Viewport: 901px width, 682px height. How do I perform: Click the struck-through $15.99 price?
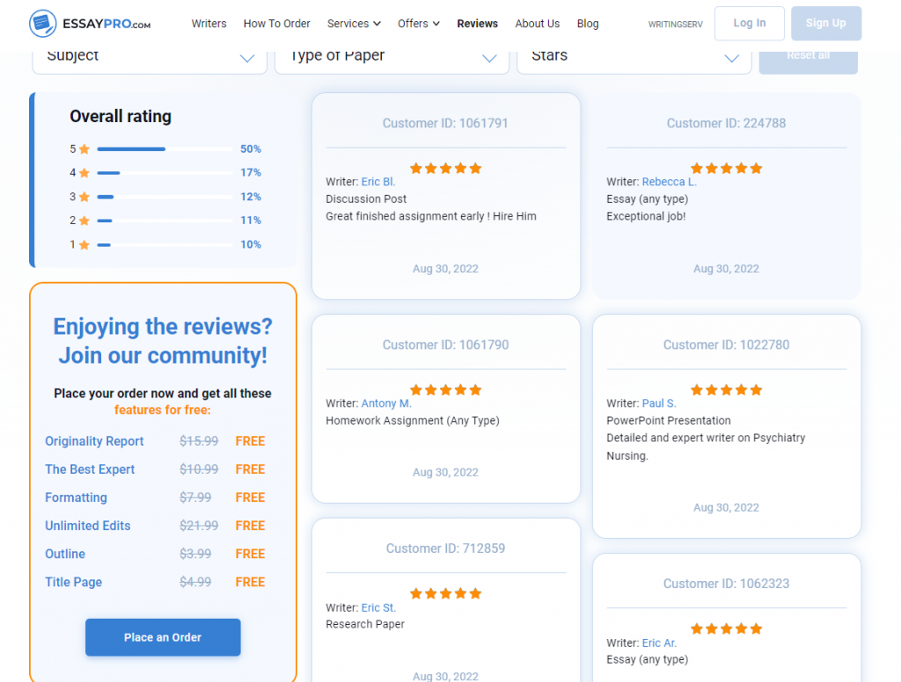pos(199,441)
